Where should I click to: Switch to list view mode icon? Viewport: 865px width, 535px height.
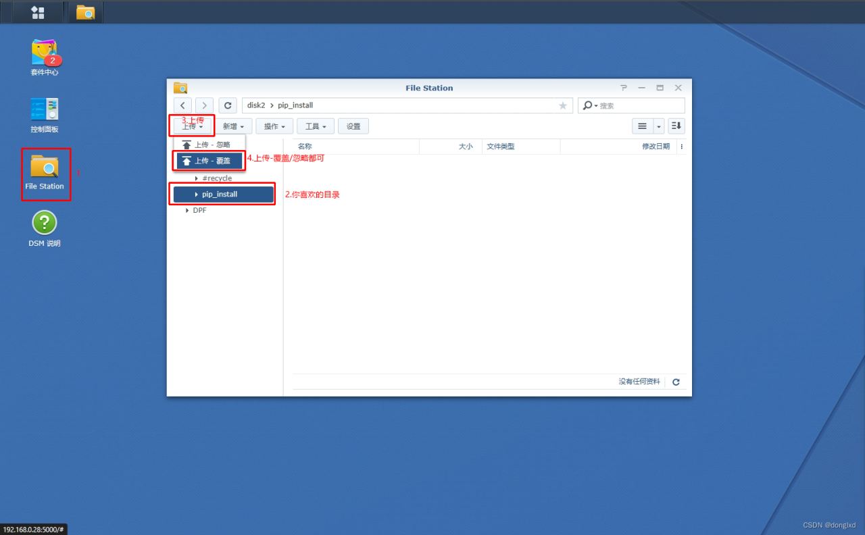(x=642, y=126)
